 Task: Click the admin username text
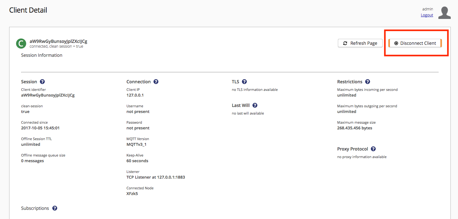tap(428, 9)
